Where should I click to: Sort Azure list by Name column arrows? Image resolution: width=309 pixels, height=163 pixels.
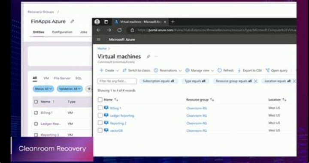[116, 100]
